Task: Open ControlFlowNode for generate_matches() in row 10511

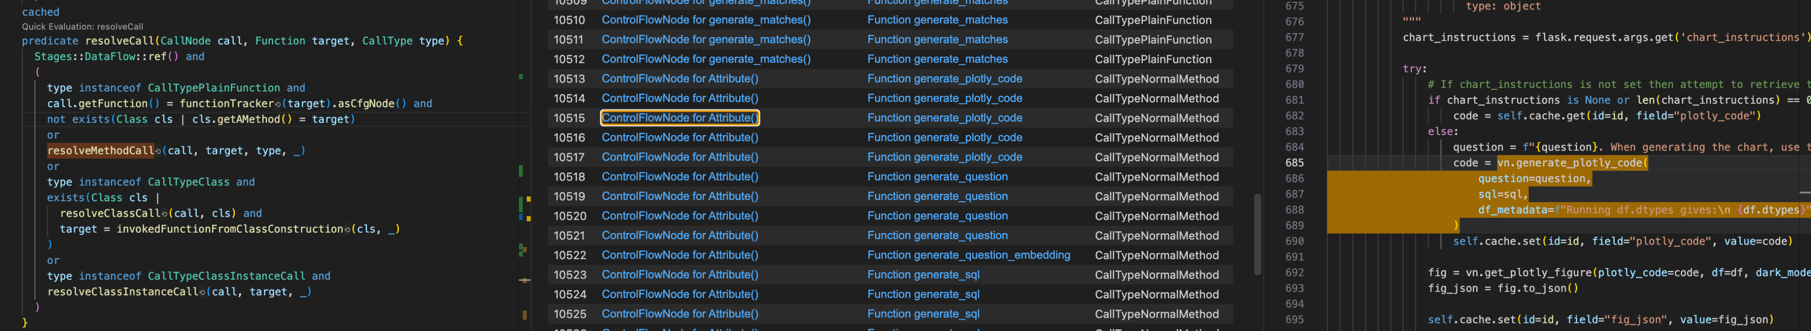Action: 706,40
